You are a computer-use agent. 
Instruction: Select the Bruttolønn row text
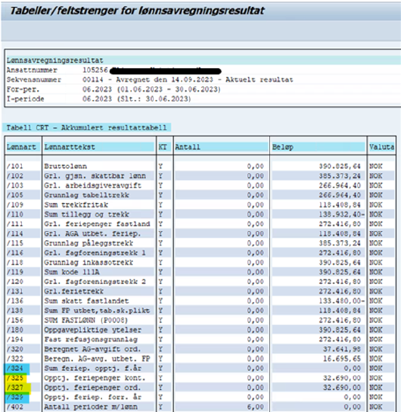pyautogui.click(x=65, y=167)
